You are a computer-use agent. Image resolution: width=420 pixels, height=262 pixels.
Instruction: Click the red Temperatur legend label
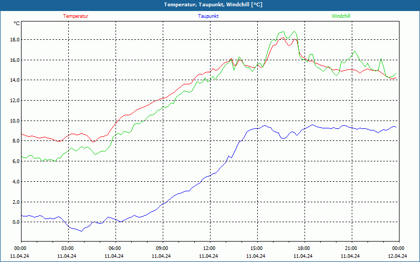(x=76, y=16)
